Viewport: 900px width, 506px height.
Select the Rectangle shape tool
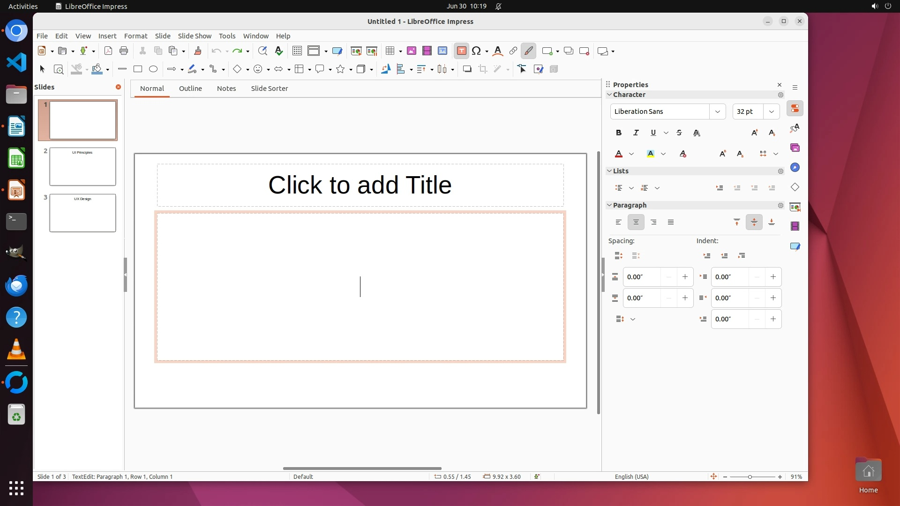[137, 69]
